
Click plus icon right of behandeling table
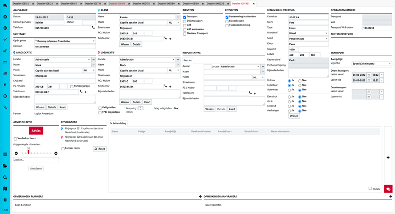tap(388, 157)
